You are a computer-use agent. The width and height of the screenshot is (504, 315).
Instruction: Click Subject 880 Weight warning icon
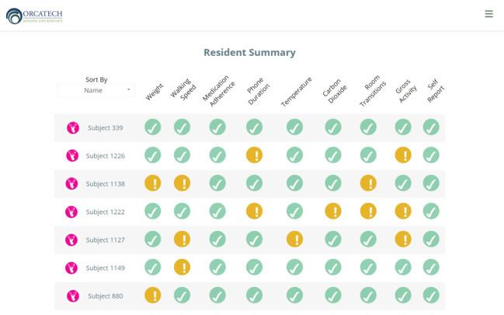(153, 296)
